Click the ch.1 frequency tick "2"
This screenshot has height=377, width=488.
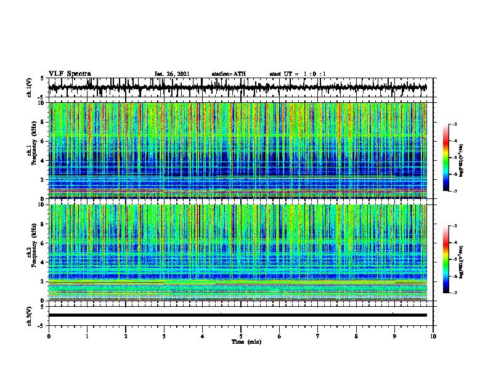click(43, 180)
